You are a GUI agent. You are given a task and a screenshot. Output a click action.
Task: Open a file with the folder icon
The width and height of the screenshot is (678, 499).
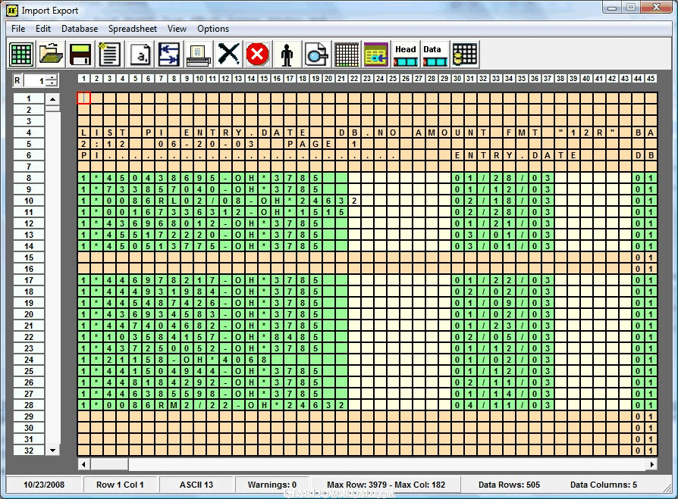pyautogui.click(x=51, y=55)
